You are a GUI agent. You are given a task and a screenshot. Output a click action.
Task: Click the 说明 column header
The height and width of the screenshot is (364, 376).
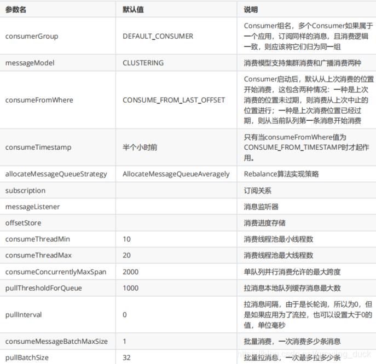pos(251,10)
